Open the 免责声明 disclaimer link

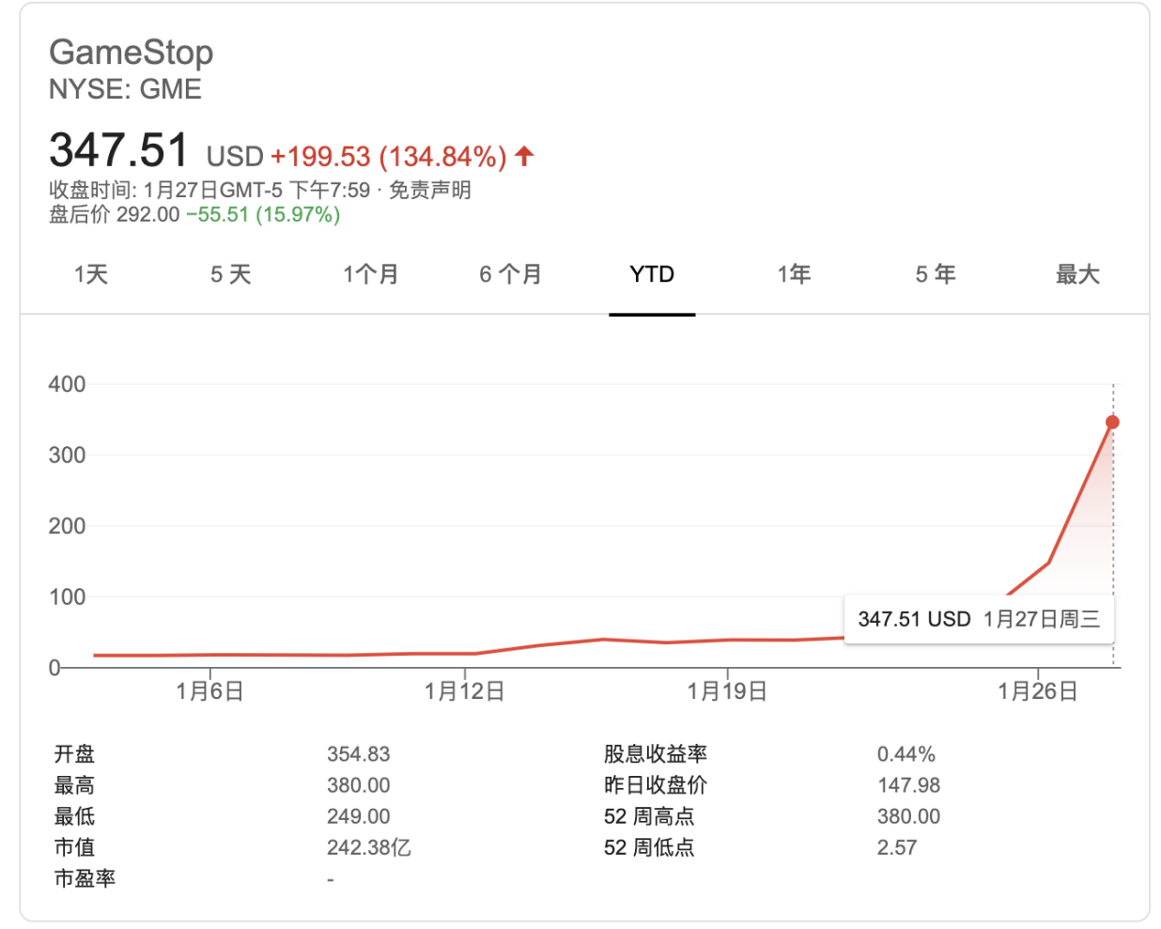[430, 190]
